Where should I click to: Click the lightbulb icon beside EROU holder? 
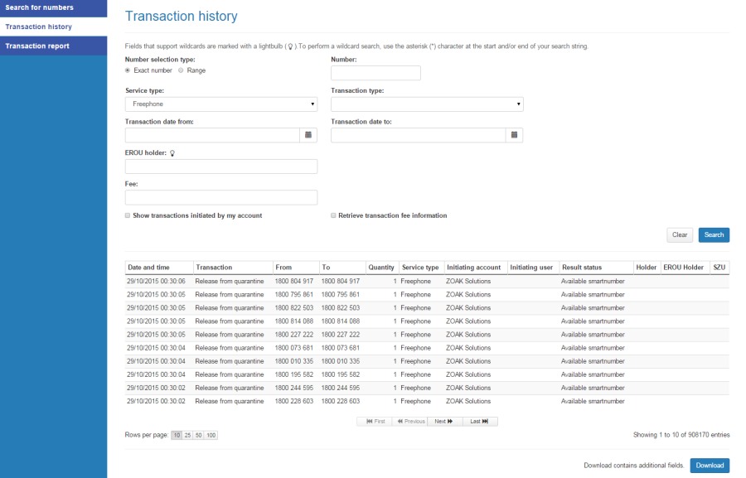coord(172,152)
